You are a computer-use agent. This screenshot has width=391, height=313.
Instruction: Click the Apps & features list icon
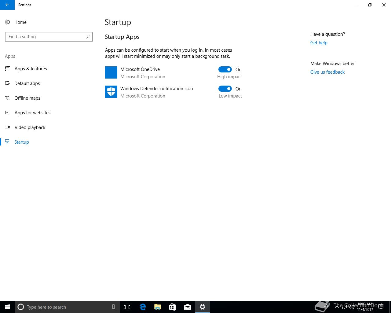coord(7,68)
